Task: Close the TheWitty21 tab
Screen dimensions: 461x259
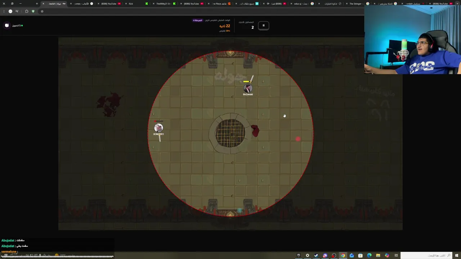Action: (x=153, y=4)
